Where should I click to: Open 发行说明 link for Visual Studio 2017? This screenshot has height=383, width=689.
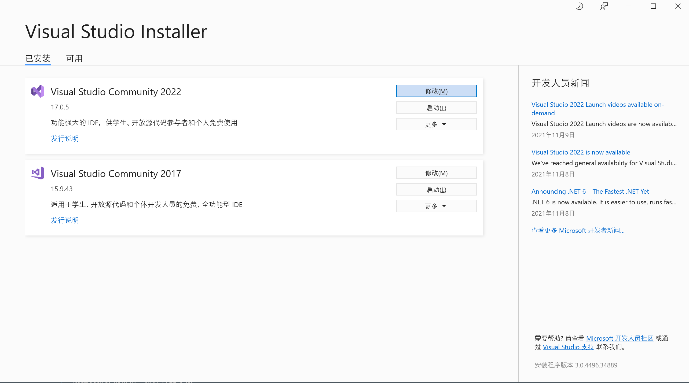click(x=65, y=220)
